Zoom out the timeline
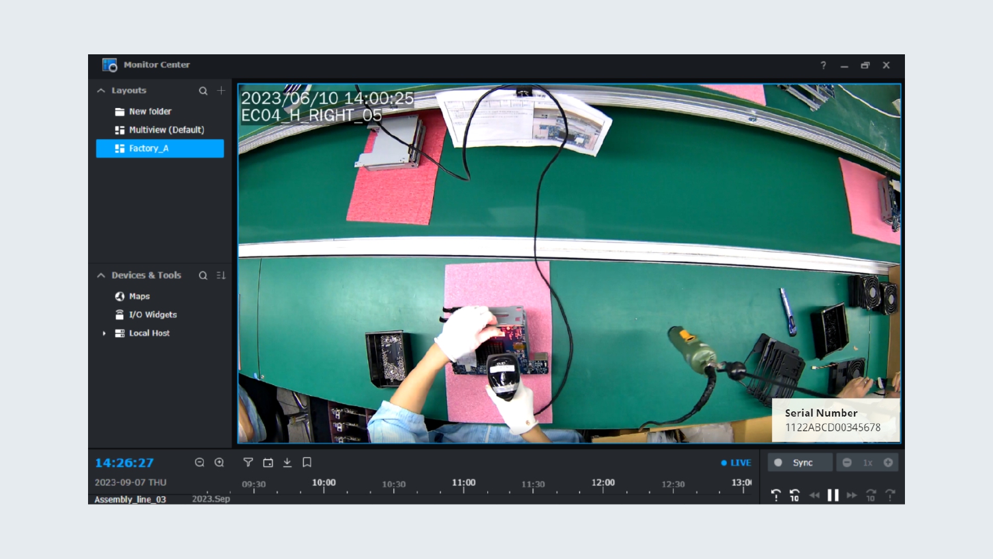993x559 pixels. (199, 462)
